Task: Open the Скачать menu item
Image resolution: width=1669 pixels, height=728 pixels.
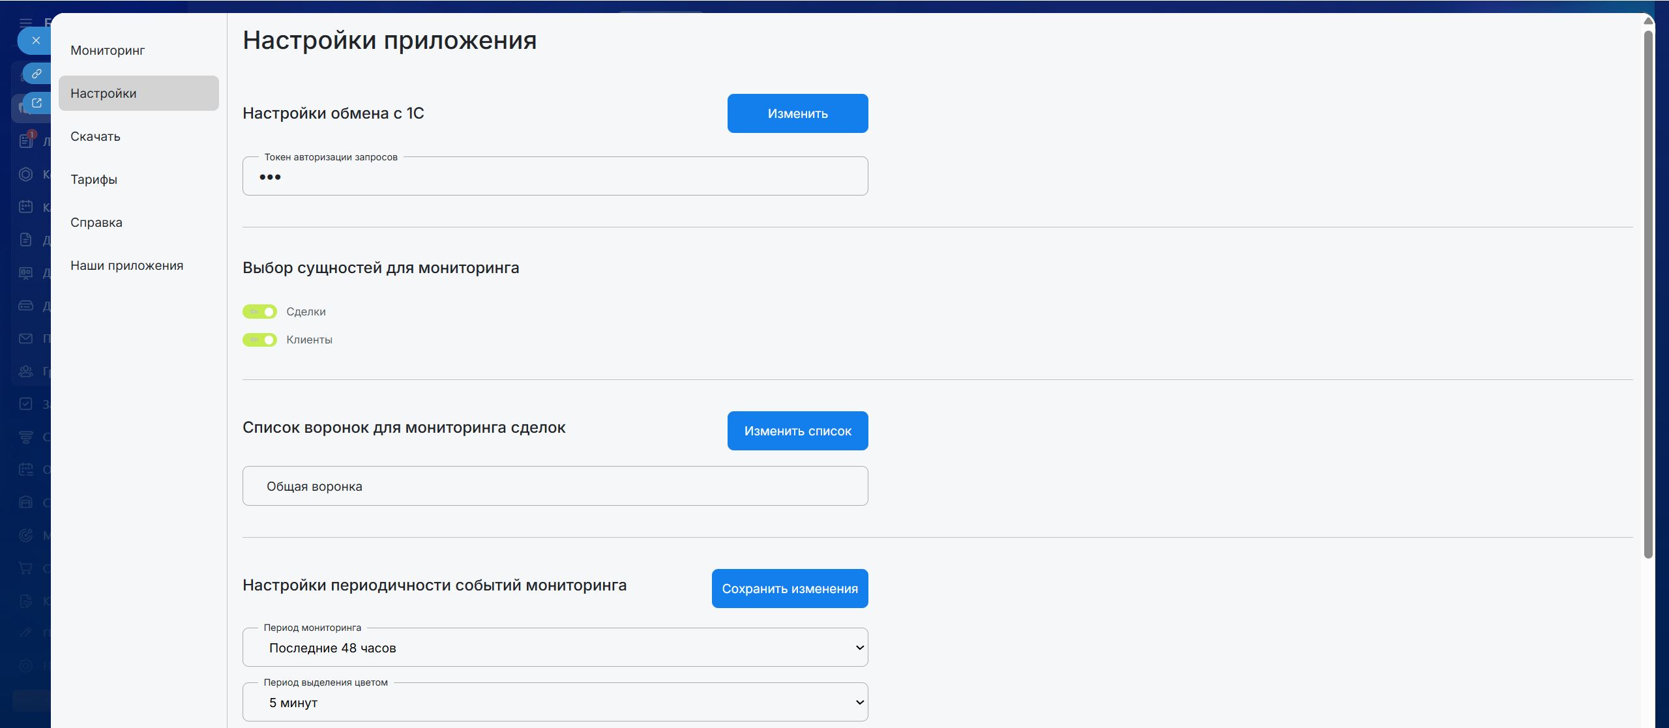Action: coord(95,136)
